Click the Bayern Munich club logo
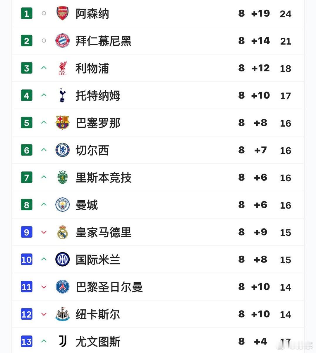This screenshot has height=353, width=316. (62, 41)
